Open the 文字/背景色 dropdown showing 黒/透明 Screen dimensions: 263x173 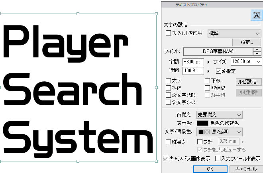tap(220, 132)
